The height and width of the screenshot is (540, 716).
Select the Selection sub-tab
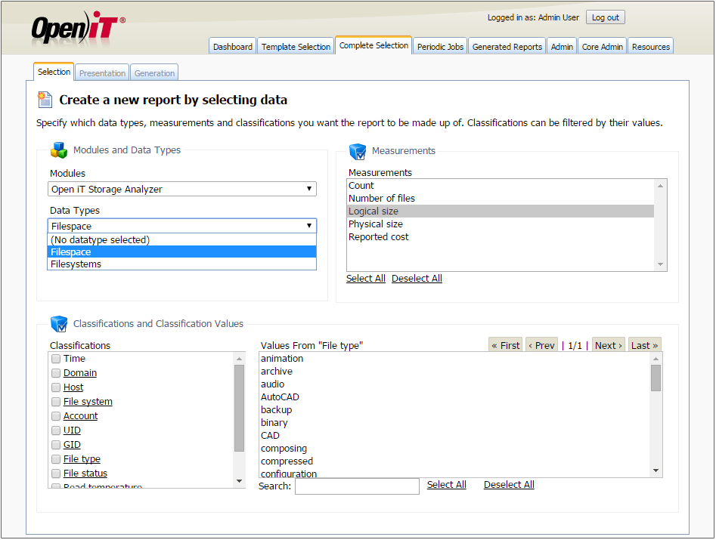54,72
